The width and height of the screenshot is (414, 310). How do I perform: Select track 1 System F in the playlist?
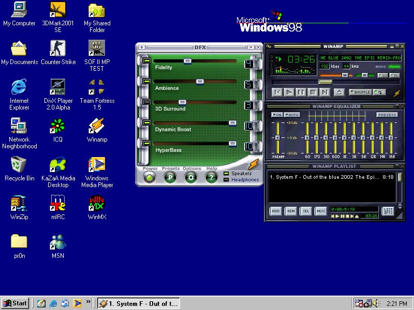click(321, 177)
